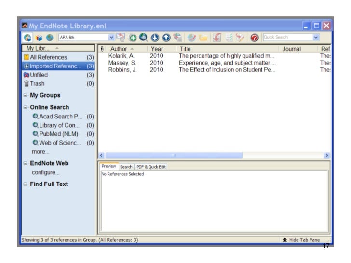Sort by the Year column header
This screenshot has width=351, height=263.
click(x=162, y=49)
